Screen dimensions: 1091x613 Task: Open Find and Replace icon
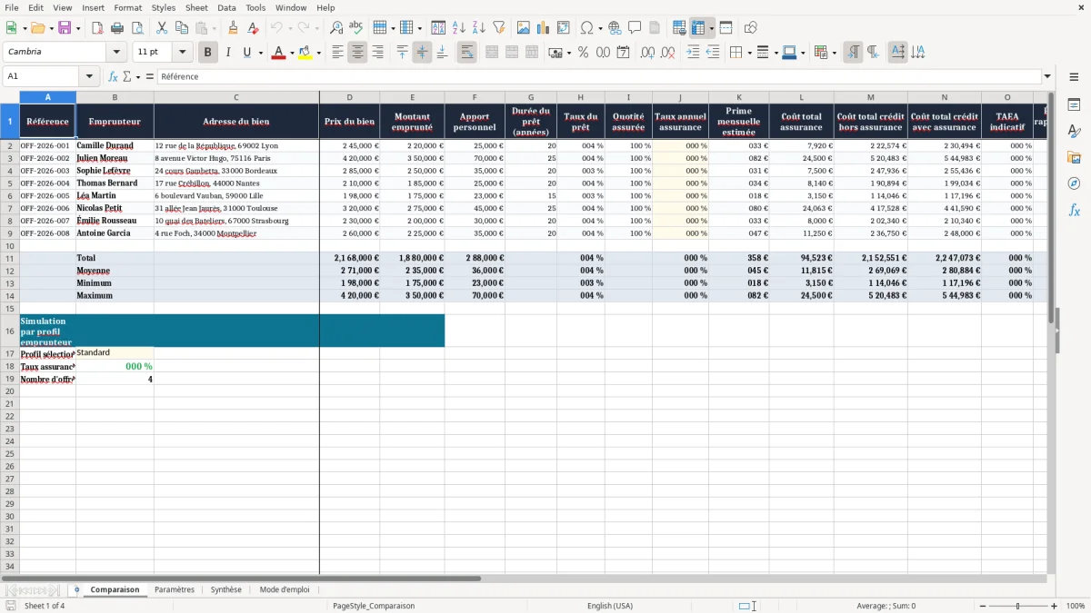click(336, 28)
